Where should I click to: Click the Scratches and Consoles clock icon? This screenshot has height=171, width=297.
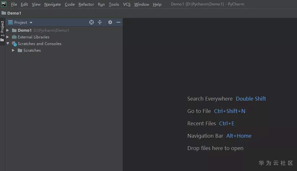click(x=14, y=44)
